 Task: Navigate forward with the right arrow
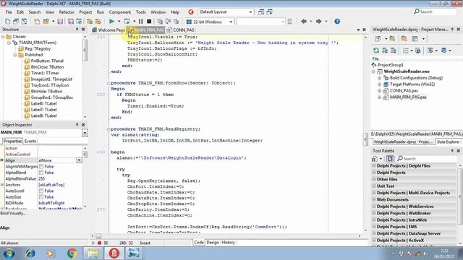coord(318,21)
